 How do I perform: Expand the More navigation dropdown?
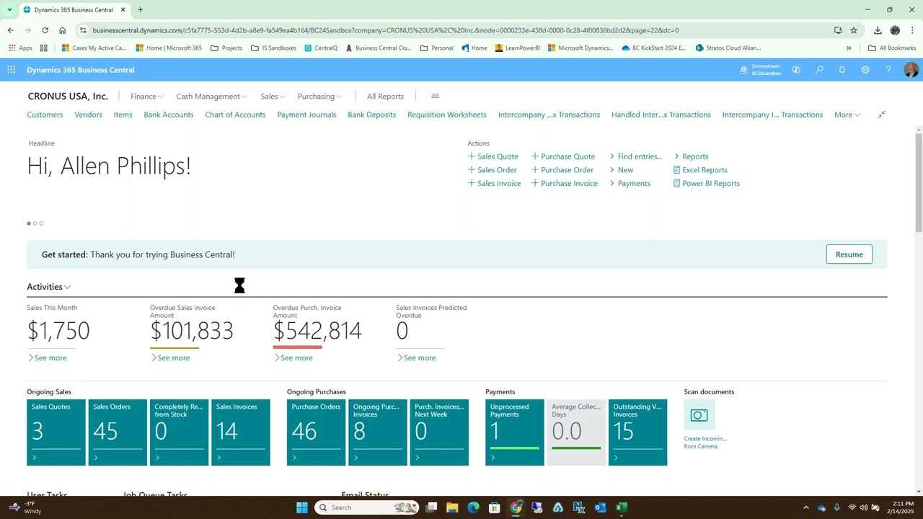pos(847,115)
